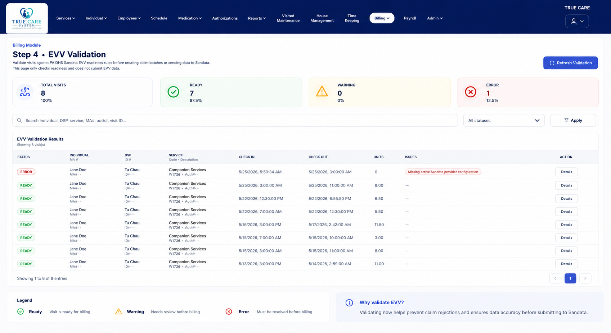Click check-out time 5/17/2026, 2:42:00 AM
The image size is (611, 333).
(x=329, y=225)
